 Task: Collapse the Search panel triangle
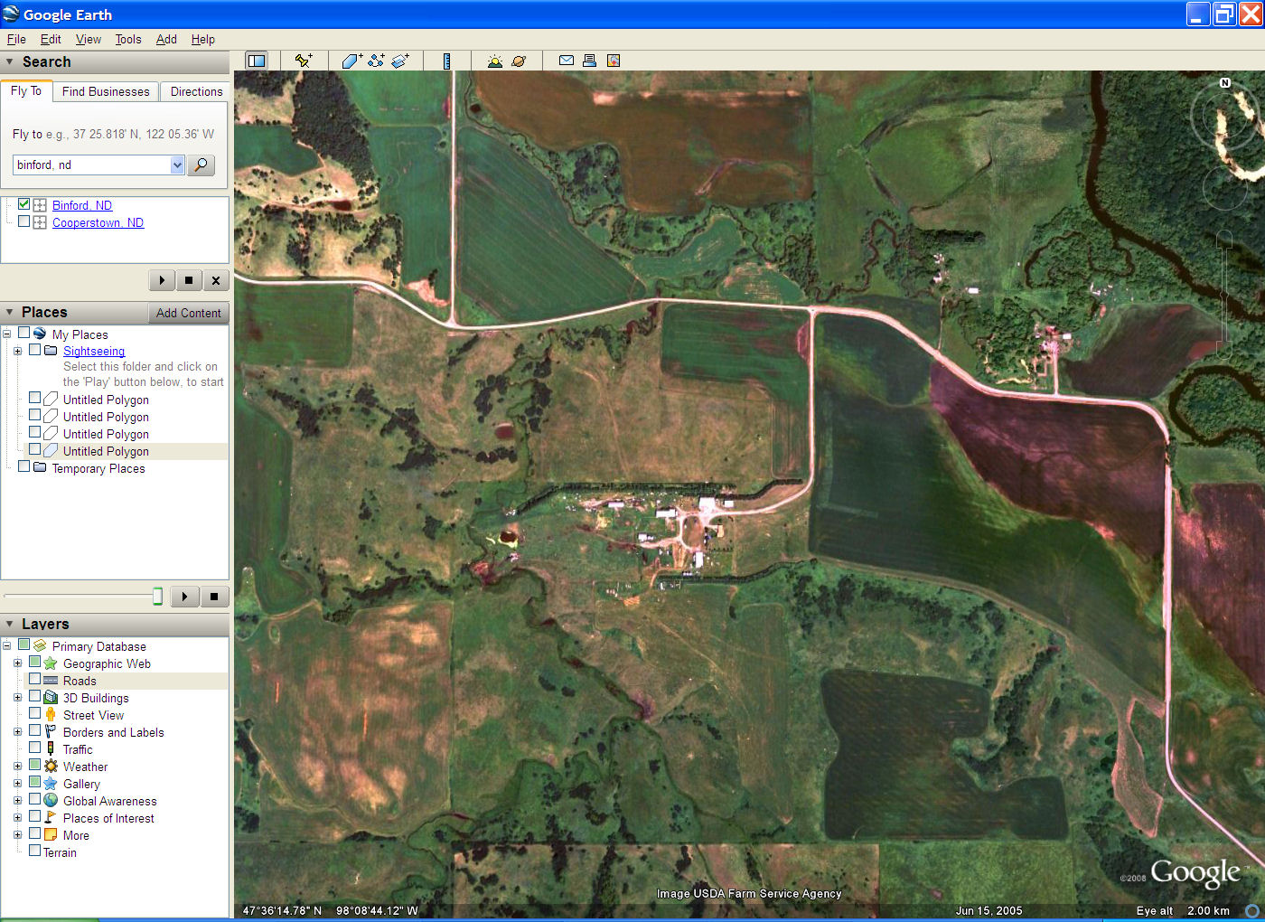click(10, 62)
